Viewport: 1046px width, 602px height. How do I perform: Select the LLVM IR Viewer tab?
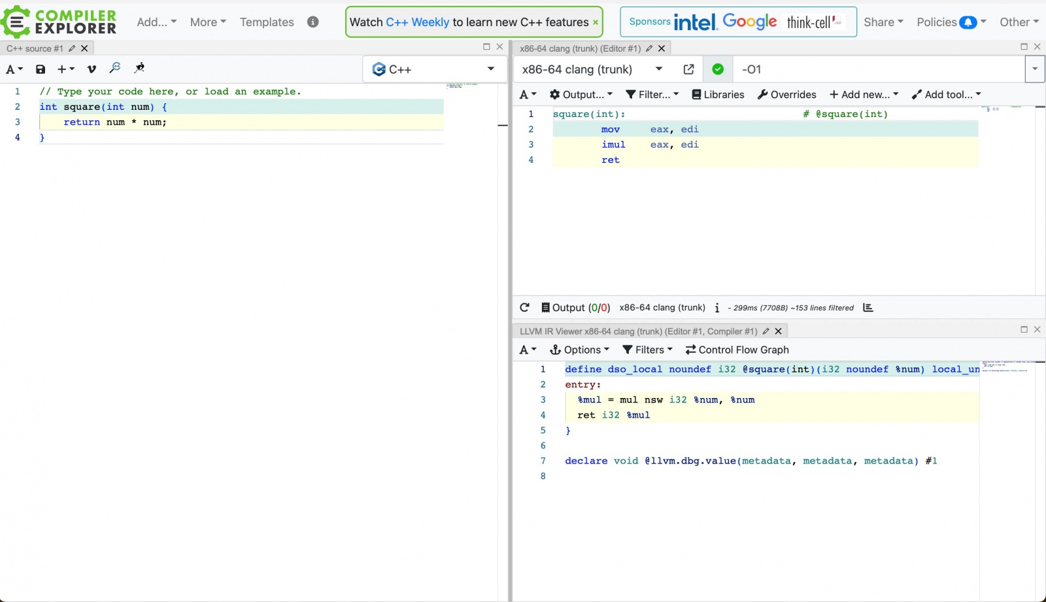pyautogui.click(x=638, y=331)
